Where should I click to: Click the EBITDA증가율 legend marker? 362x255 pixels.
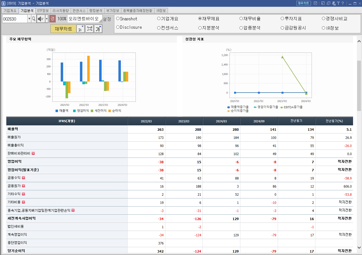coord(282,107)
